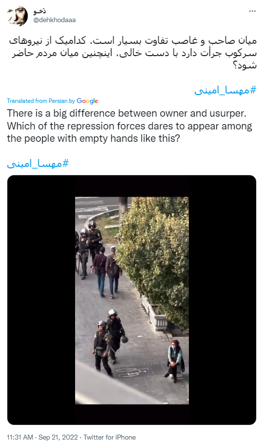Click the two pedestrians walking away
The height and width of the screenshot is (444, 264).
click(107, 272)
